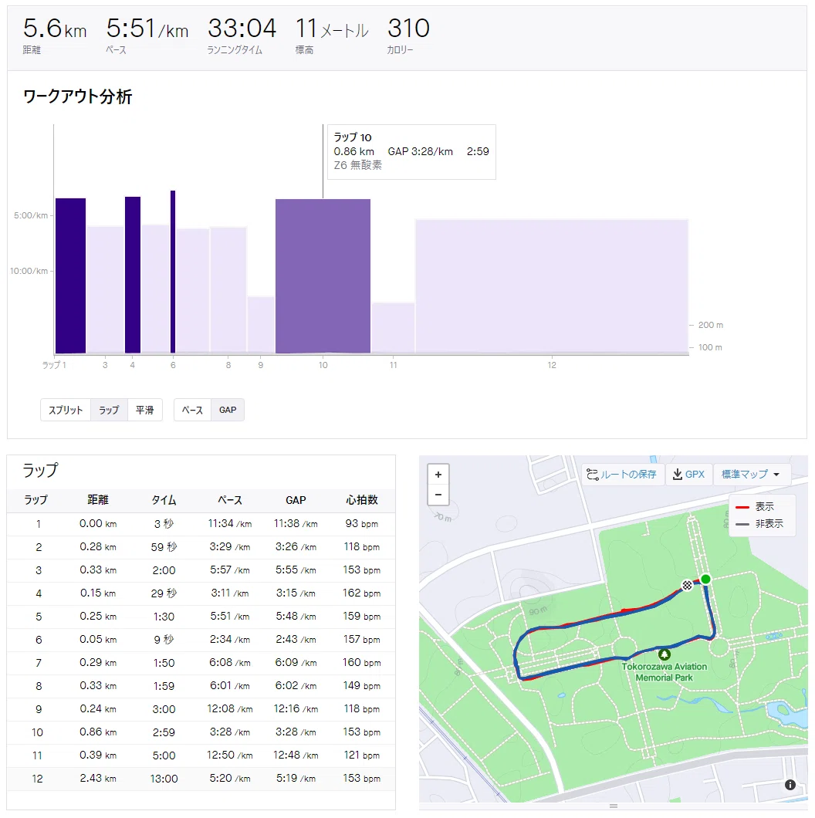
Task: Click the dark lap 1 bar
Action: 70,276
